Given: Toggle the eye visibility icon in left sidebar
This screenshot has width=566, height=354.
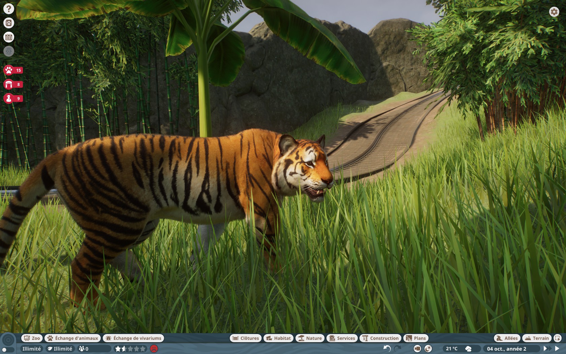Looking at the screenshot, I should [9, 51].
